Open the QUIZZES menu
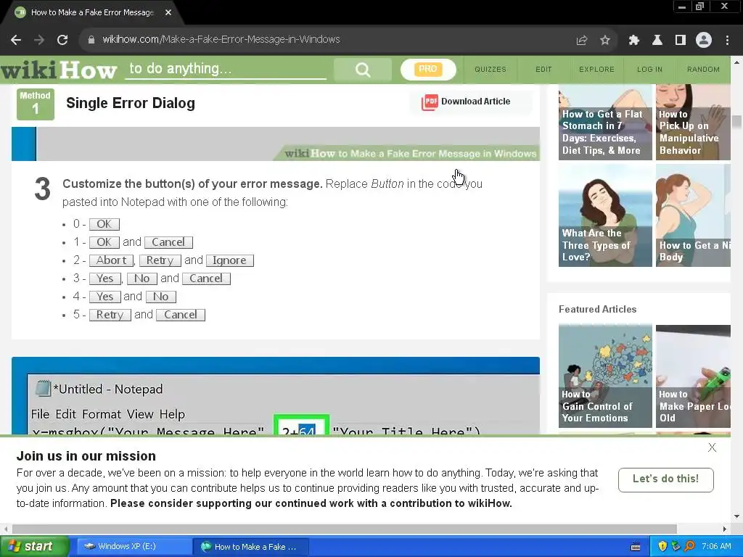This screenshot has height=557, width=743. point(490,69)
